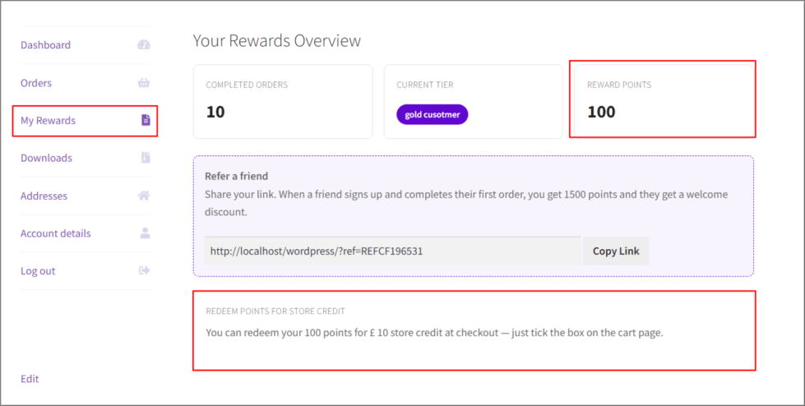Click the Edit link at bottom
The width and height of the screenshot is (805, 406).
point(30,379)
